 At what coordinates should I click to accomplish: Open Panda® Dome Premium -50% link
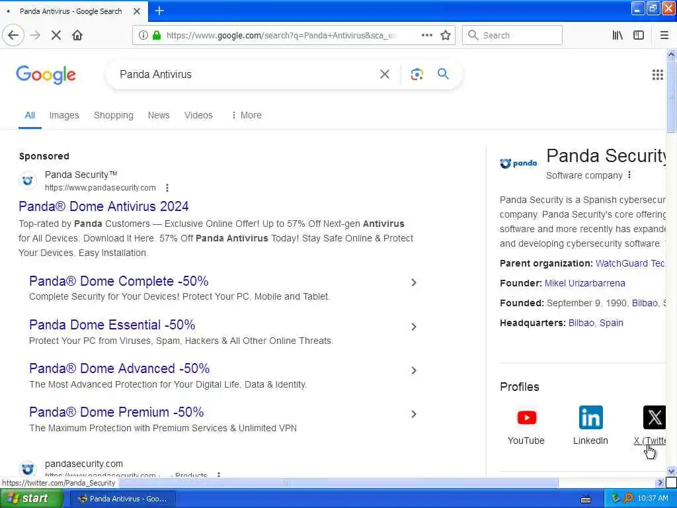[116, 412]
